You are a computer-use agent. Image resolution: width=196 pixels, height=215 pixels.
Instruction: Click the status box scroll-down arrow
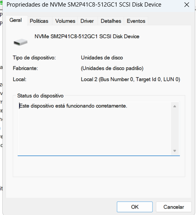coord(174,151)
